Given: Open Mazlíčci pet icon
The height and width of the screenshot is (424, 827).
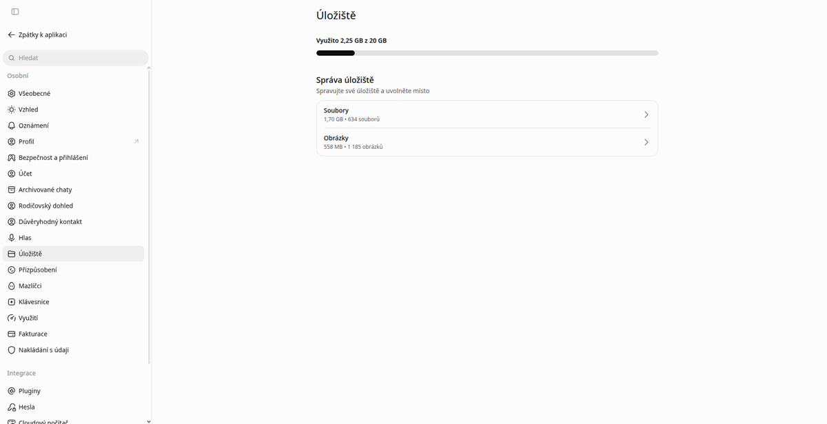Looking at the screenshot, I should click(x=11, y=285).
